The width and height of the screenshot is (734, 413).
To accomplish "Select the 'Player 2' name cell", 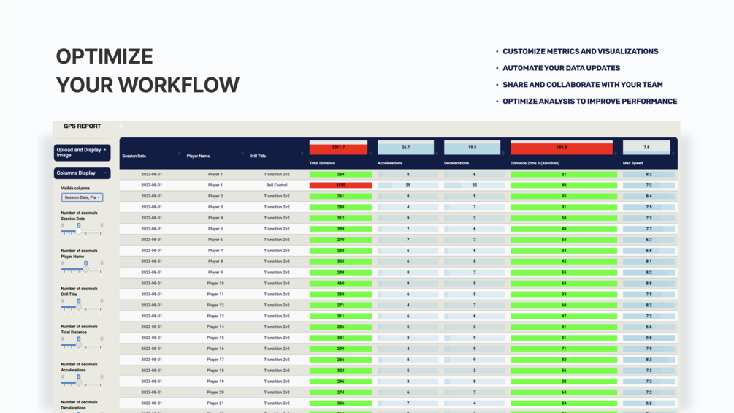I will pos(215,196).
